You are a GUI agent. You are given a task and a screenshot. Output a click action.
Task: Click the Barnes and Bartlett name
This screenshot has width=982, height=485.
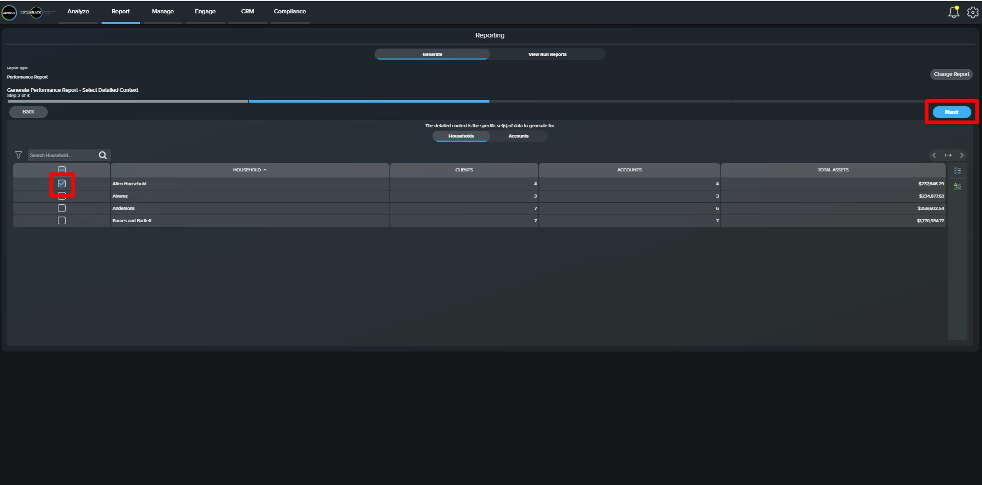click(132, 221)
